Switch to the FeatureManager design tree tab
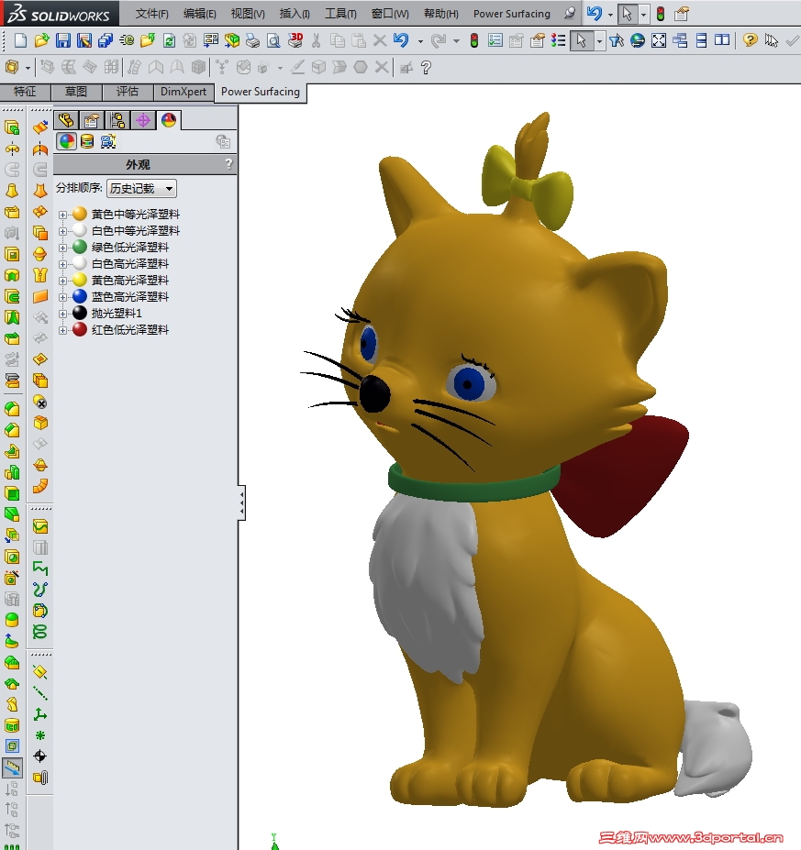801x850 pixels. tap(65, 119)
